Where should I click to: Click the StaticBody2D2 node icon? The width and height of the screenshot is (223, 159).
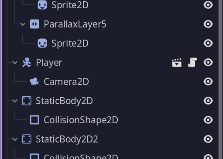tap(27, 139)
